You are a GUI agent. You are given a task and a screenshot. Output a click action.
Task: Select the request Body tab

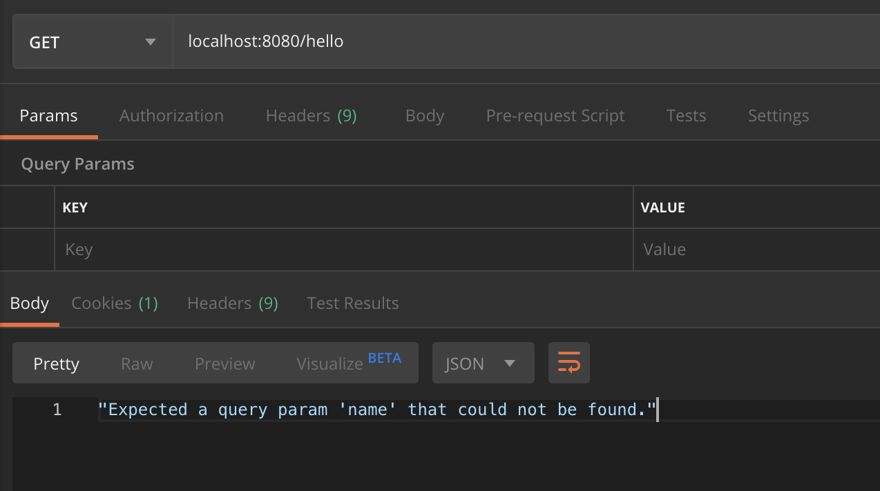pos(424,116)
